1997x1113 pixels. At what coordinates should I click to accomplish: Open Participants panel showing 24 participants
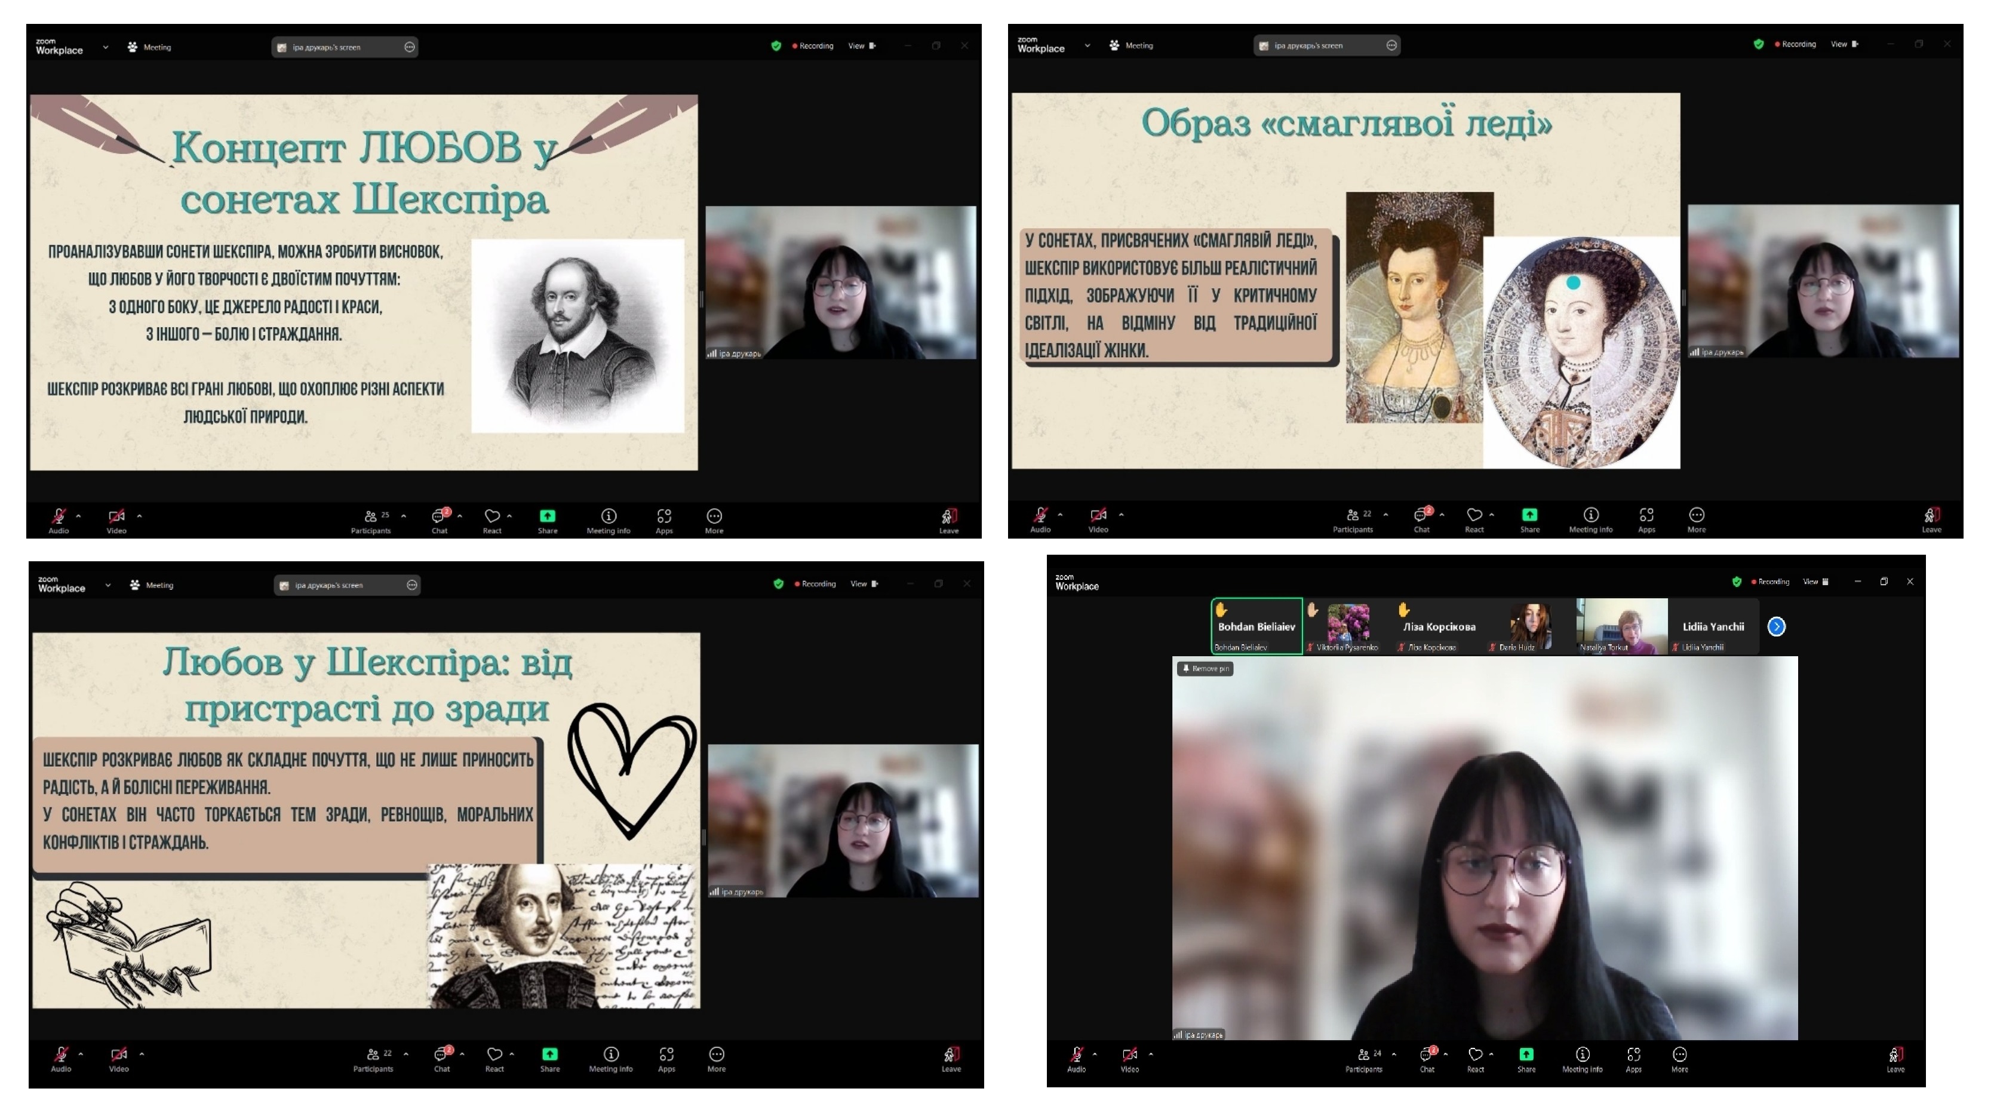1363,1055
